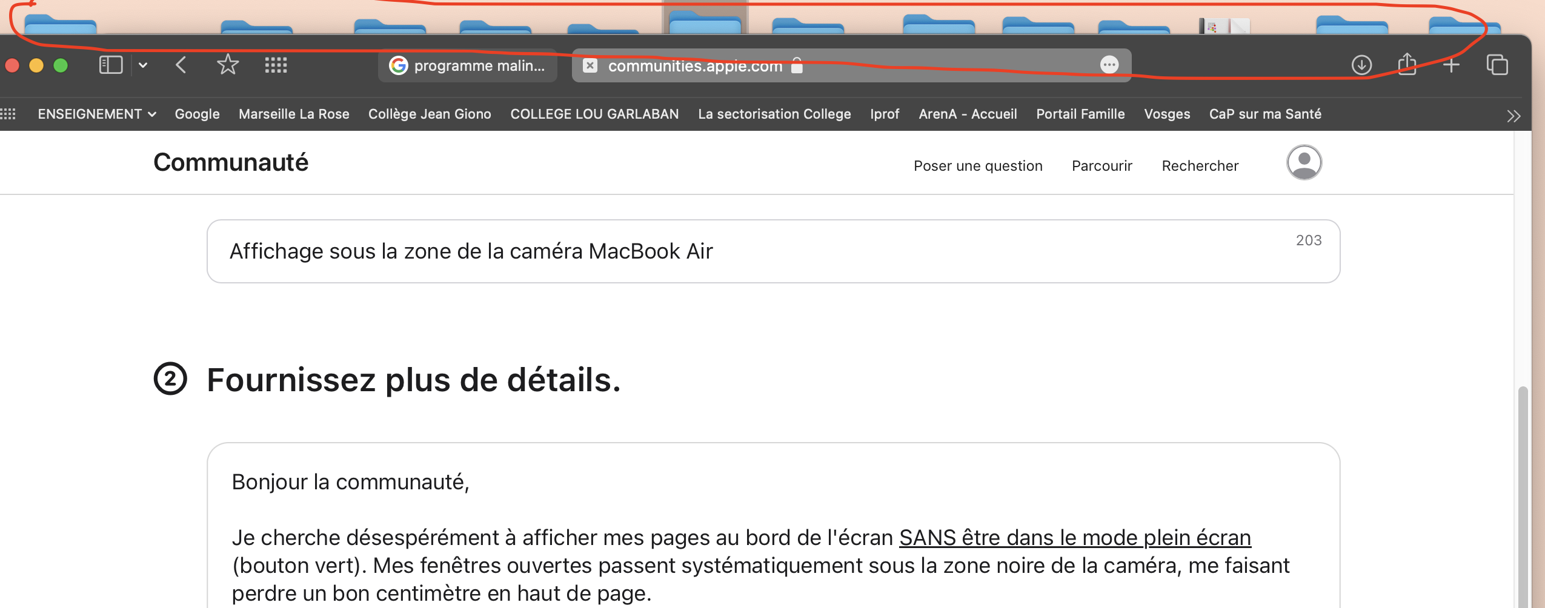1545x608 pixels.
Task: Show Safari downloads
Action: [x=1361, y=65]
